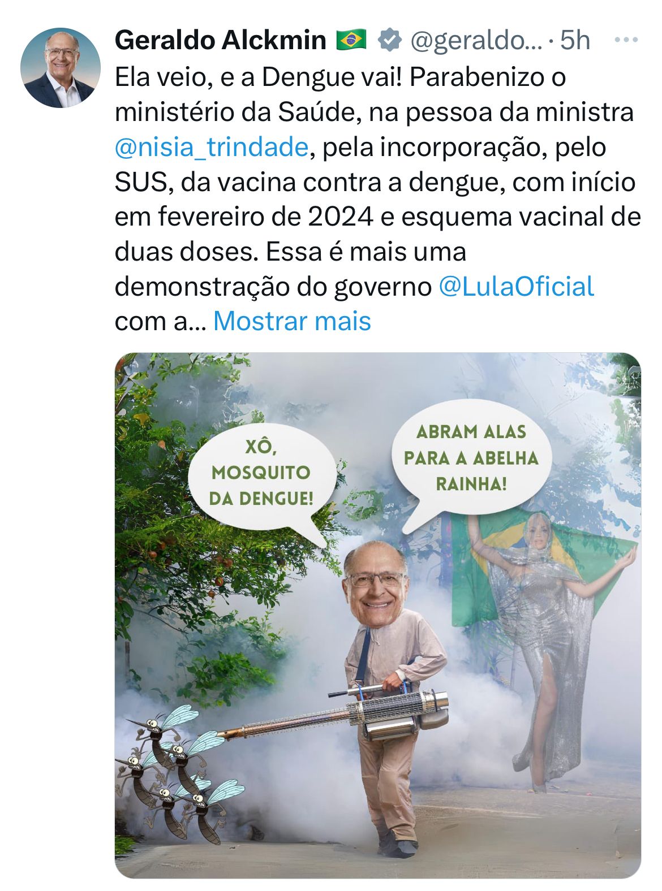Image resolution: width=662 pixels, height=891 pixels.
Task: Open the tweet via the 5h timestamp
Action: [x=575, y=40]
